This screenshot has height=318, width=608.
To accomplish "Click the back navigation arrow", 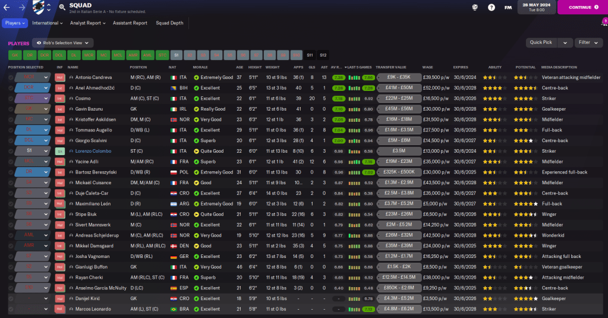I will (x=8, y=8).
